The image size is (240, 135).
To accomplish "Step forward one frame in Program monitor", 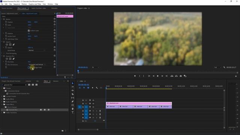I will [162, 76].
